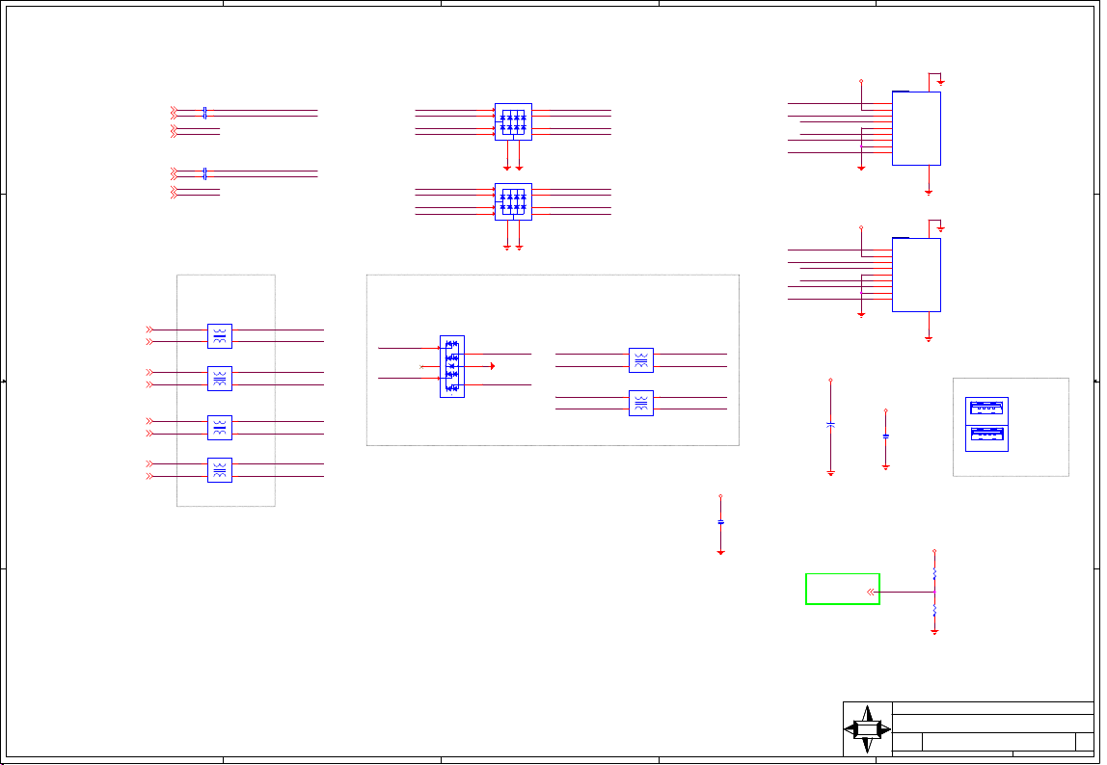1107x765 pixels.
Task: Click the green outlined rectangle
Action: coord(842,589)
